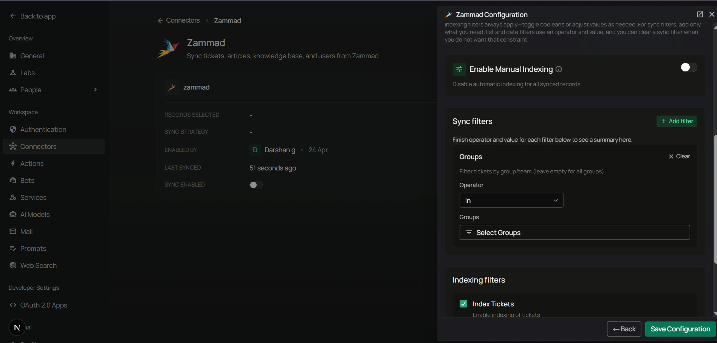This screenshot has width=717, height=343.
Task: Click the Prompts sidebar icon
Action: point(13,248)
